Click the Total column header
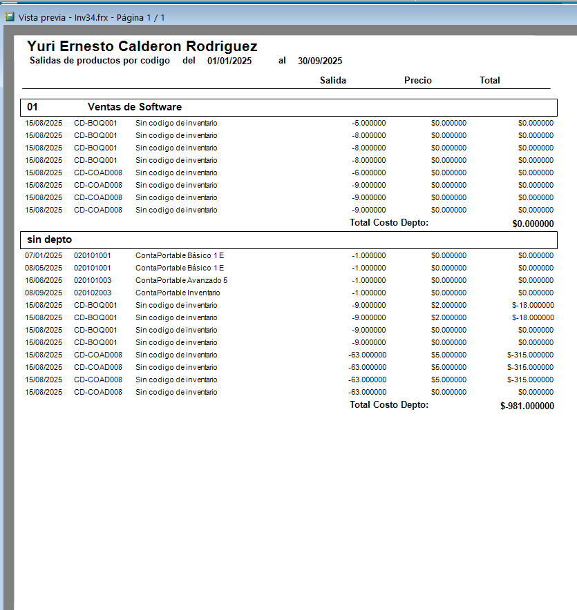The height and width of the screenshot is (610, 577). click(490, 80)
